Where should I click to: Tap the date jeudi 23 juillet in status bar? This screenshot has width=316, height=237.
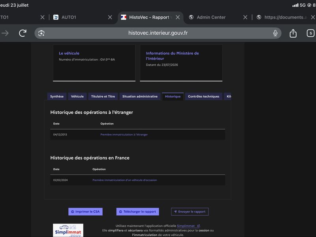(x=14, y=5)
